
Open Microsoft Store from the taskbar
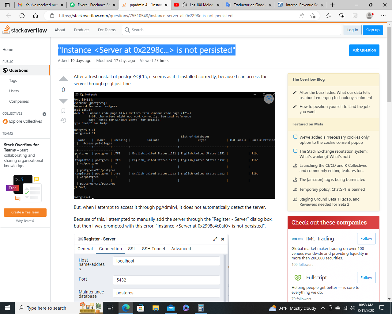click(141, 308)
